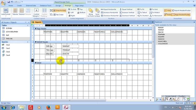196x110 pixels.
Task: Open the AutoFormat gallery
Action: (6, 12)
